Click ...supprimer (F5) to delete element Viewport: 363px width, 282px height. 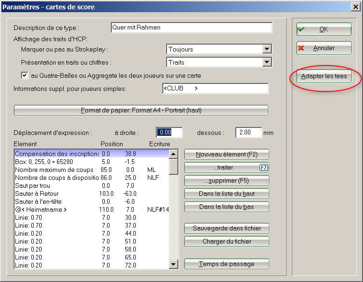click(x=227, y=181)
